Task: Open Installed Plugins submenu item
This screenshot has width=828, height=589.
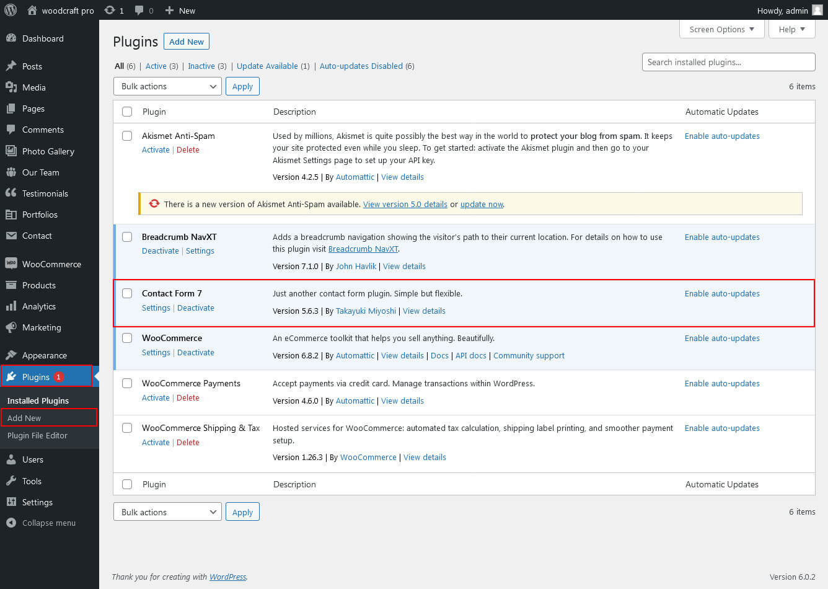Action: (x=38, y=401)
